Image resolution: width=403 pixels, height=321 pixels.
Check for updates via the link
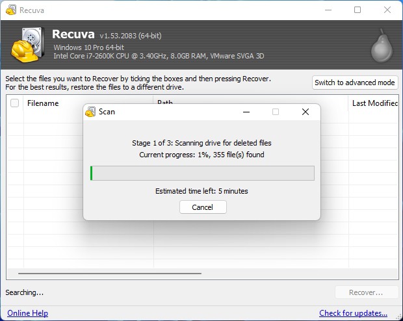pos(353,313)
